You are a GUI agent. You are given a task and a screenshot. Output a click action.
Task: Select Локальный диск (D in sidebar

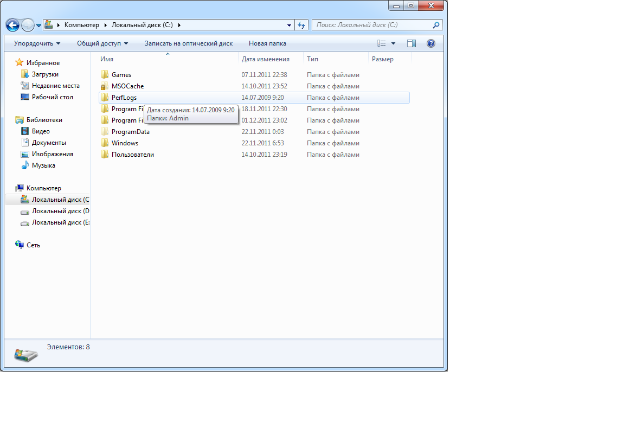pyautogui.click(x=60, y=211)
